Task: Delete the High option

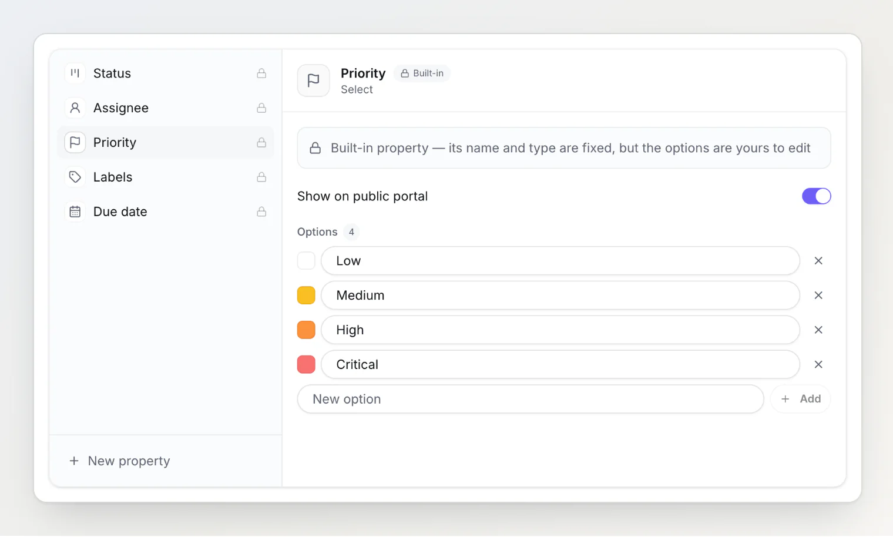Action: tap(818, 330)
